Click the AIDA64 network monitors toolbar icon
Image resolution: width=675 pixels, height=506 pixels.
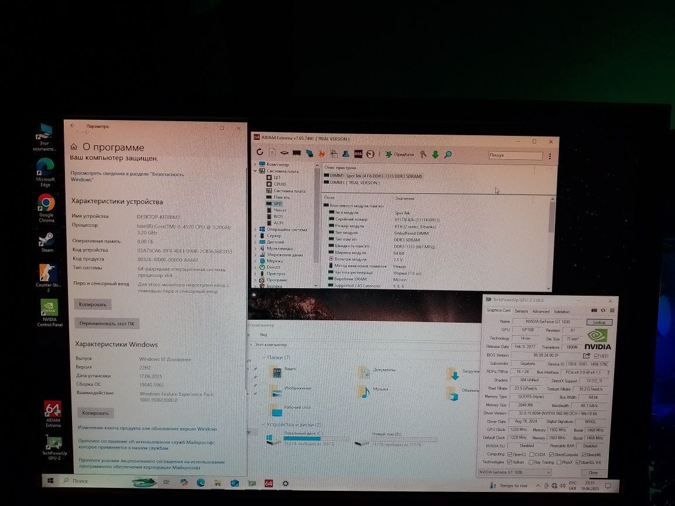[x=309, y=153]
